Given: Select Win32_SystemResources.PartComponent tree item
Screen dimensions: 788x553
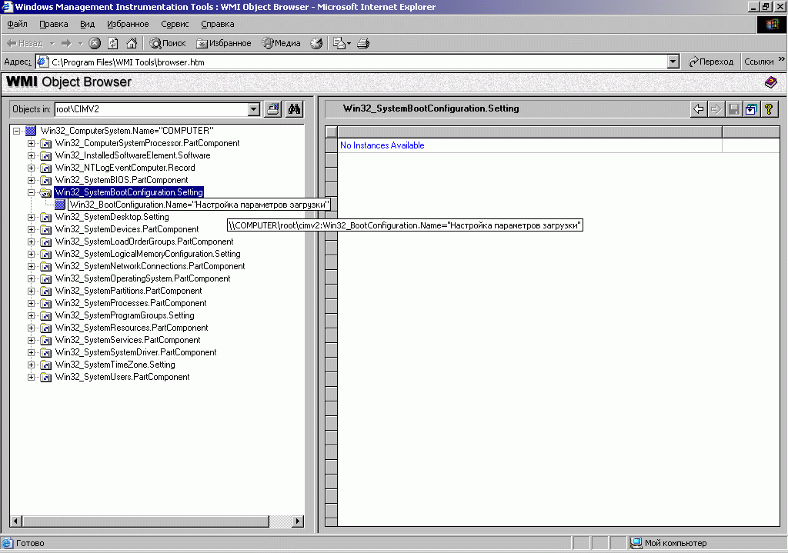Looking at the screenshot, I should coord(132,328).
